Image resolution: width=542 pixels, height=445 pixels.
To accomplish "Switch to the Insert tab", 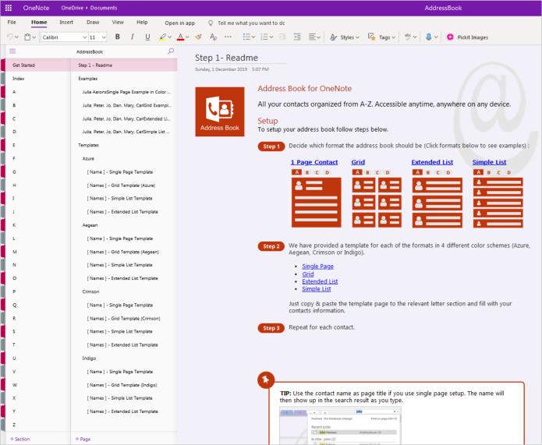I will coord(66,22).
